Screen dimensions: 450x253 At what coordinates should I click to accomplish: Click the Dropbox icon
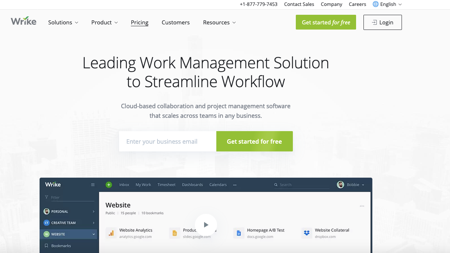pos(307,233)
